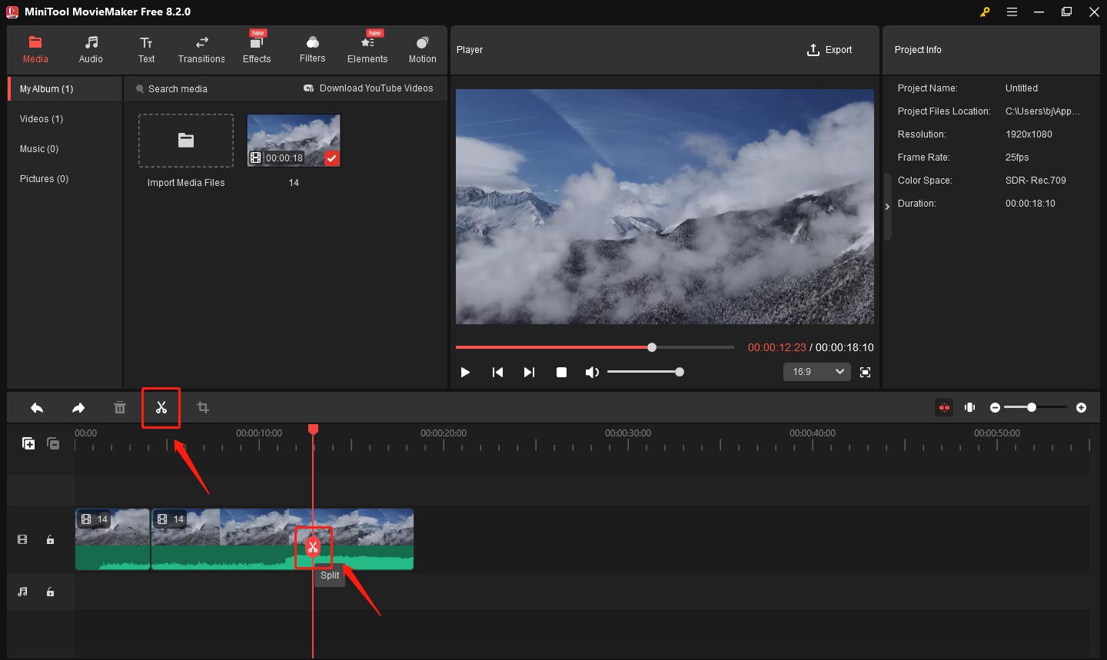The height and width of the screenshot is (660, 1107).
Task: Open the Filters tab
Action: click(312, 50)
